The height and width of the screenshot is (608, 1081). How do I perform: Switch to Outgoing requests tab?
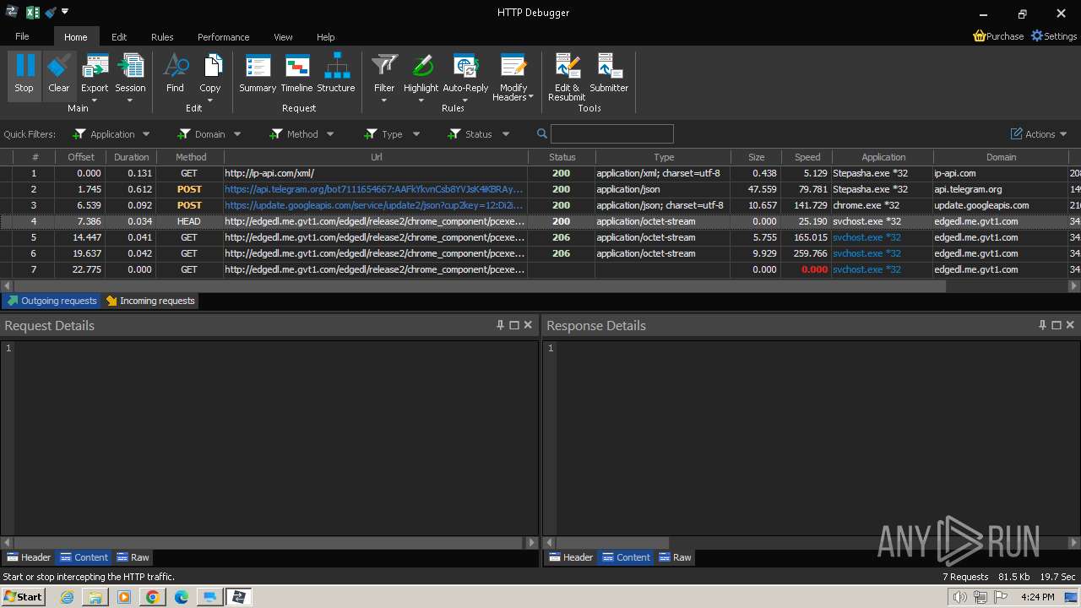pos(52,301)
